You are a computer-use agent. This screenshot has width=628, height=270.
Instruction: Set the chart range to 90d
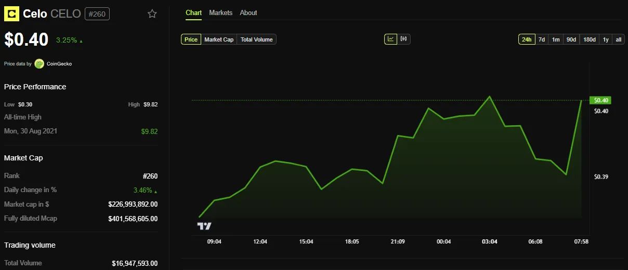(571, 39)
